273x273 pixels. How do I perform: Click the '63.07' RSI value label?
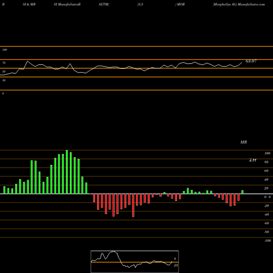coord(251,61)
